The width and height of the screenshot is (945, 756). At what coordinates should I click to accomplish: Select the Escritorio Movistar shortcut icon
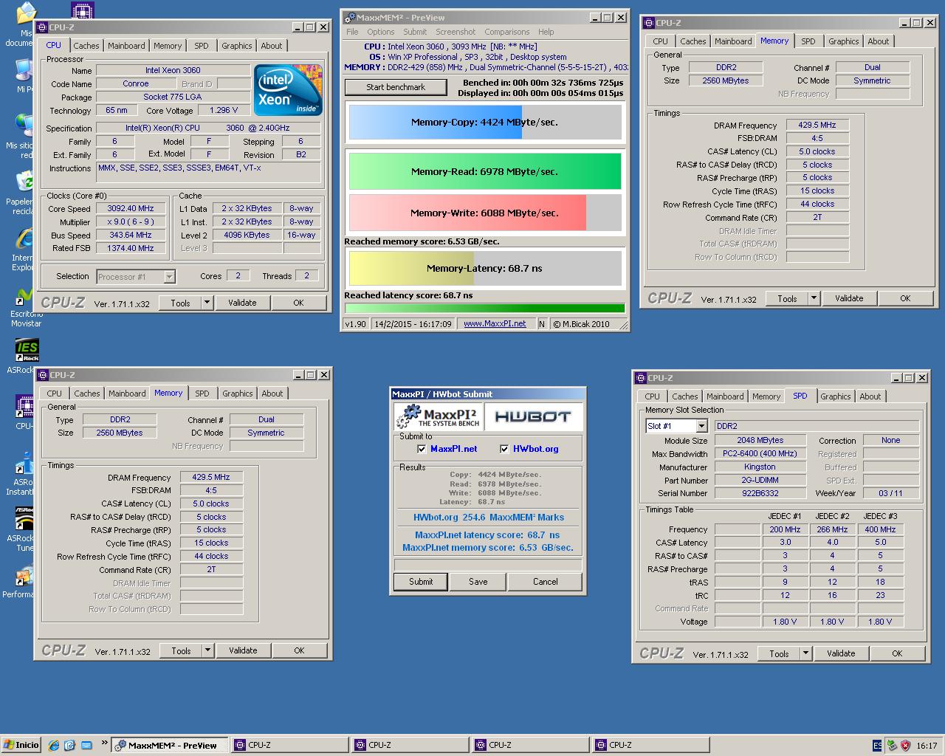tap(24, 295)
